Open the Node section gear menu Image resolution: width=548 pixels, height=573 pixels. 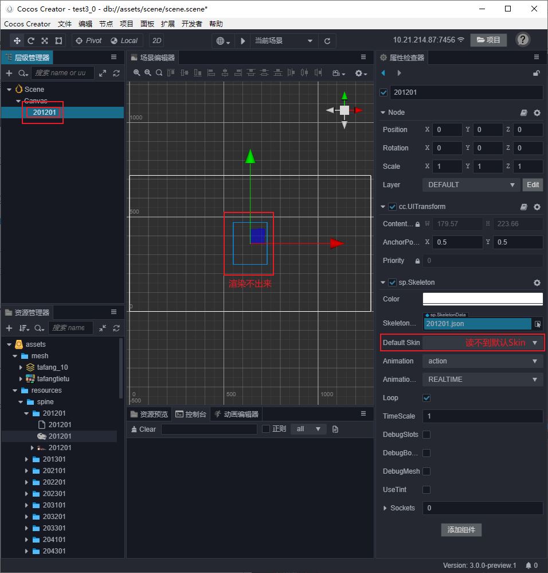click(537, 113)
